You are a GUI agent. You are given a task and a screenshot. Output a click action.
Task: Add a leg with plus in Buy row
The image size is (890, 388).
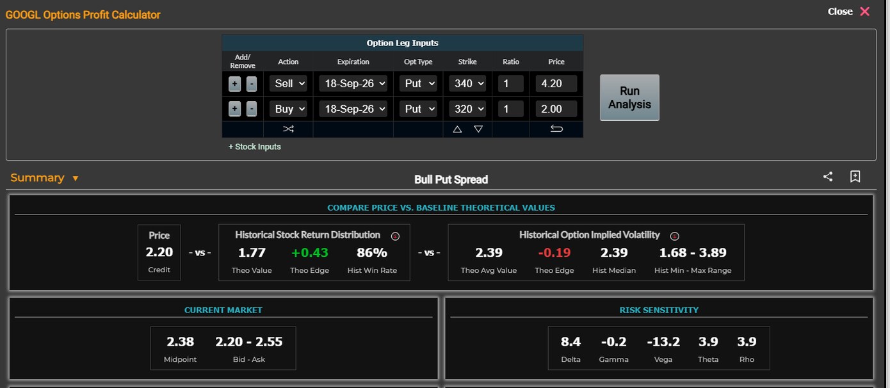(235, 109)
